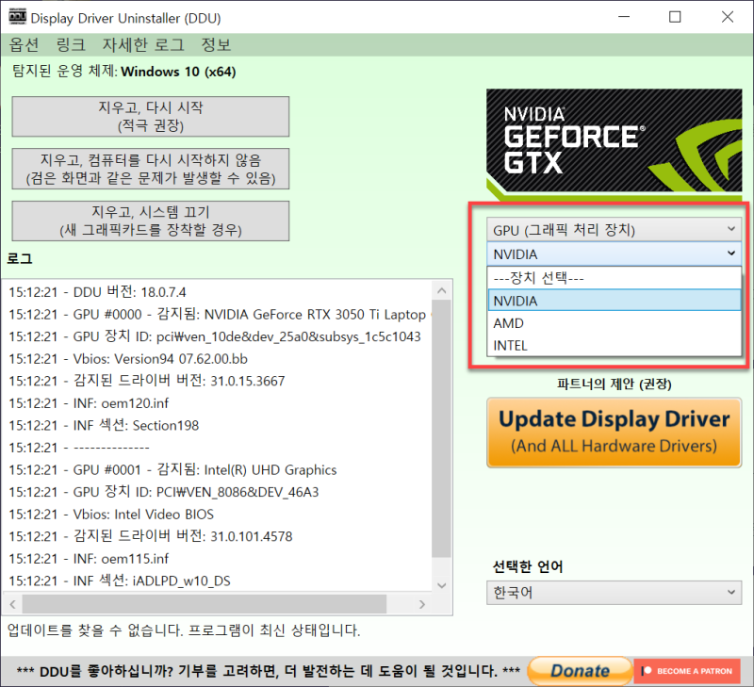Screen dimensions: 754x687
Task: Click the log scrollbar down arrow
Action: tap(441, 584)
